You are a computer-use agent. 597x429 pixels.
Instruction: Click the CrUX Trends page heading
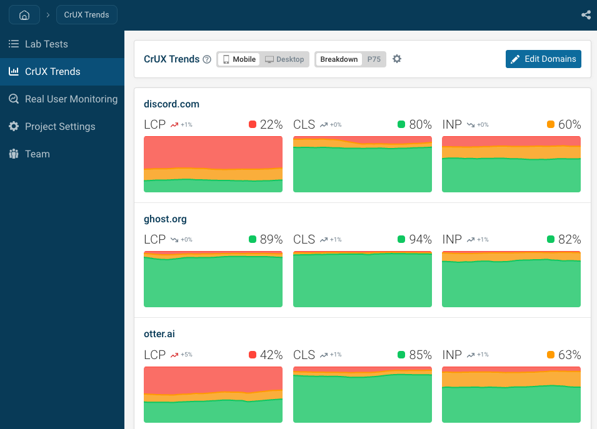click(171, 59)
